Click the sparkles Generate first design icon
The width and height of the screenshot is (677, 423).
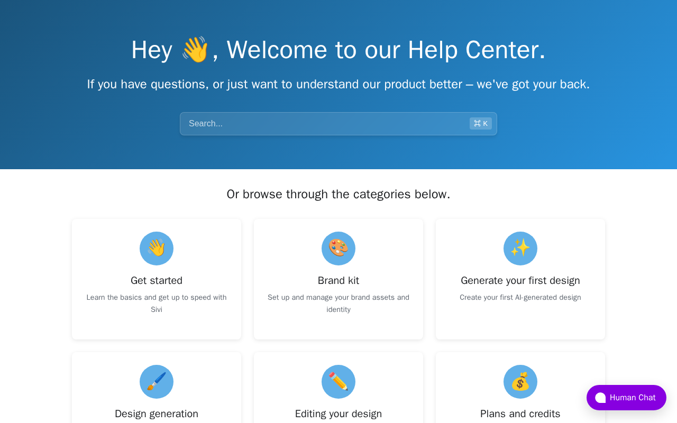[x=520, y=249]
